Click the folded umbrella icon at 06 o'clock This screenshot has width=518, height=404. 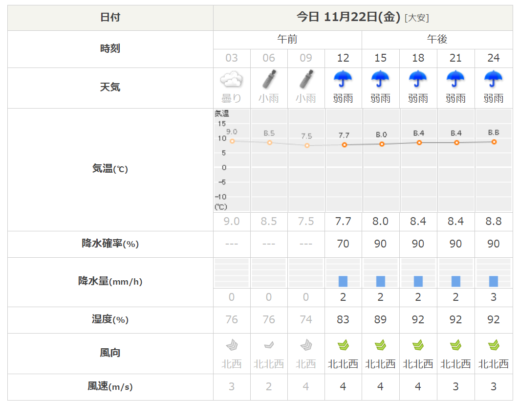click(x=269, y=79)
